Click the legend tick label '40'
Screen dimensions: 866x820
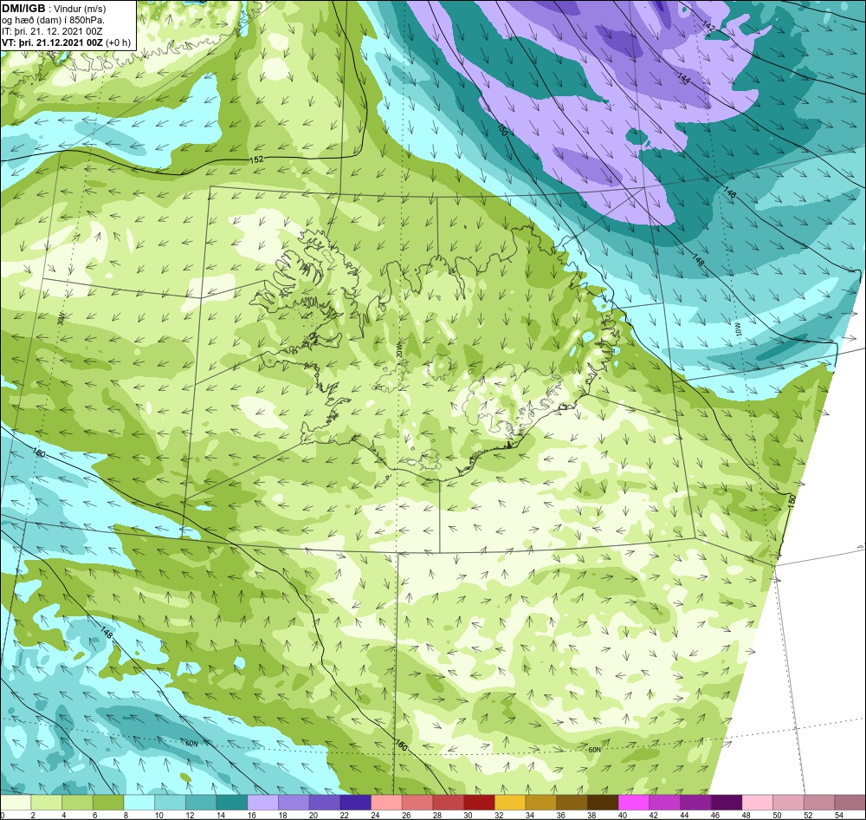click(x=623, y=815)
